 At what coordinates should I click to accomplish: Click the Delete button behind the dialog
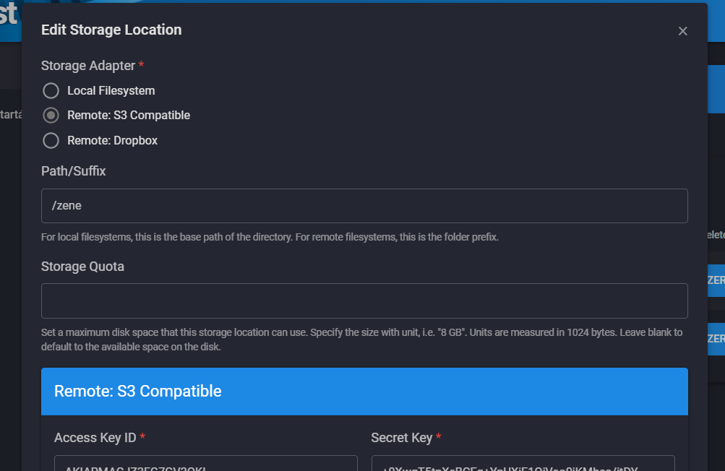(x=716, y=236)
